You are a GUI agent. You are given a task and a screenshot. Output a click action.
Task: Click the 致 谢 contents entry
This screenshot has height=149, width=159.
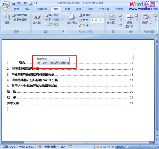[x=11, y=97]
